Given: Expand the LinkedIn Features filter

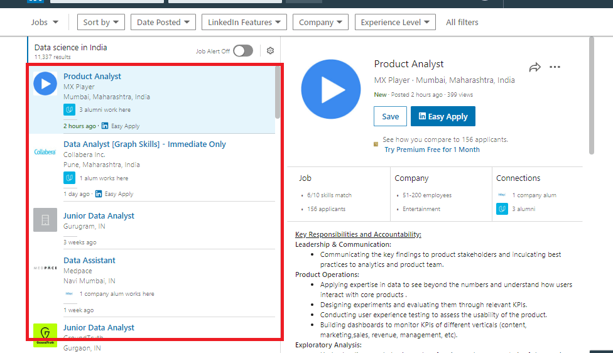Looking at the screenshot, I should pos(244,22).
